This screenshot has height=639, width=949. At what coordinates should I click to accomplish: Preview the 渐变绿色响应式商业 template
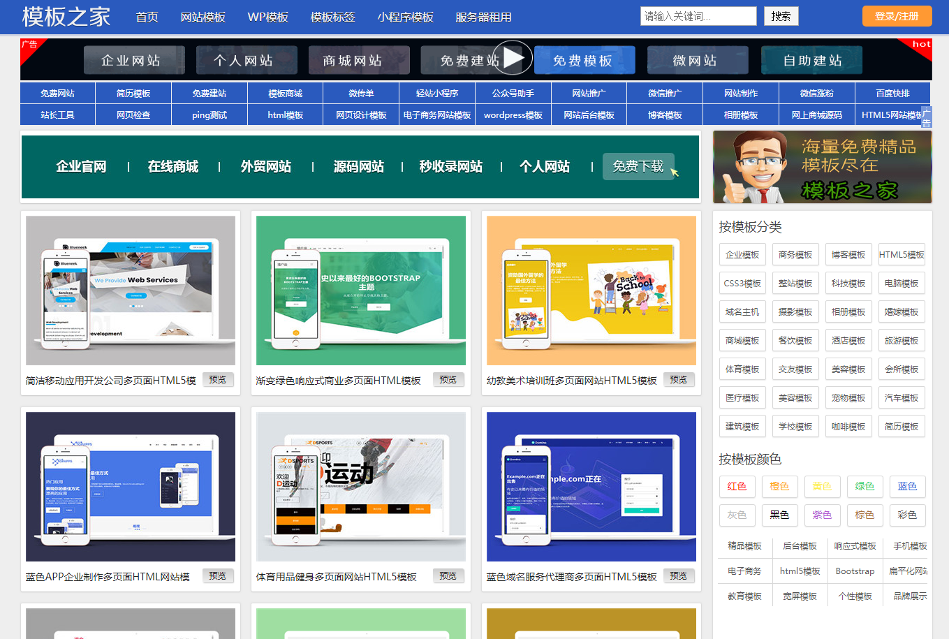pos(448,380)
